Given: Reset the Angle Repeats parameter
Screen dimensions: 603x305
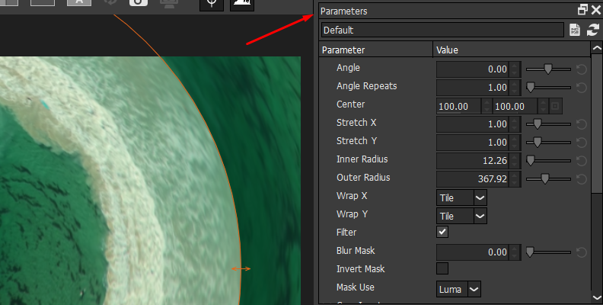Looking at the screenshot, I should (x=582, y=88).
